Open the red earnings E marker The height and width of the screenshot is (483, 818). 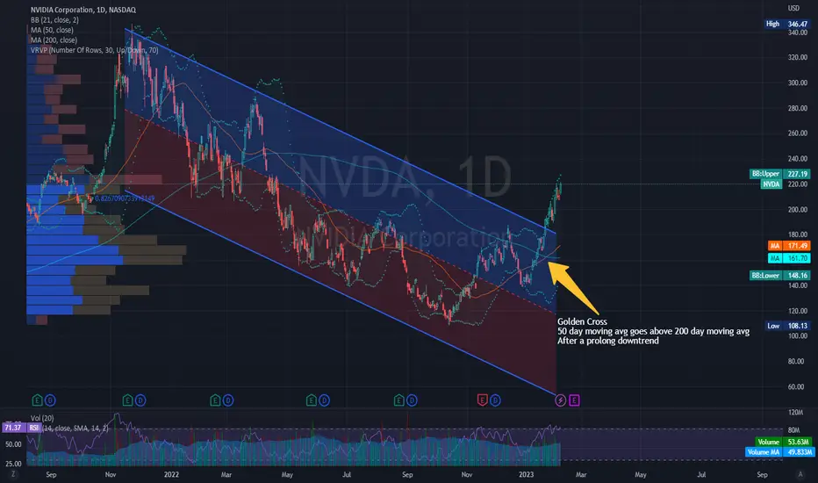(483, 400)
